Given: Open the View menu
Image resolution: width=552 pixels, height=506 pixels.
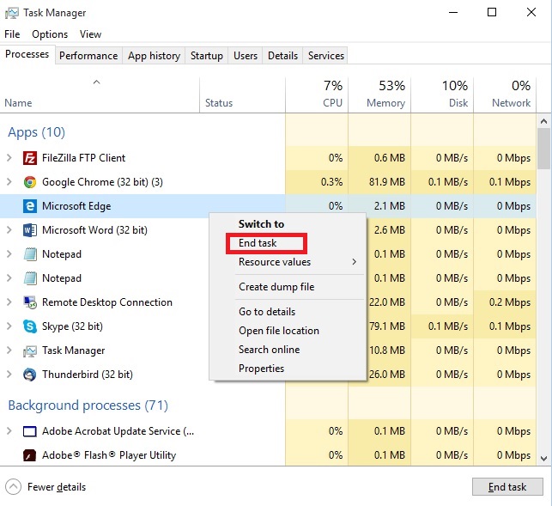Looking at the screenshot, I should pos(90,34).
